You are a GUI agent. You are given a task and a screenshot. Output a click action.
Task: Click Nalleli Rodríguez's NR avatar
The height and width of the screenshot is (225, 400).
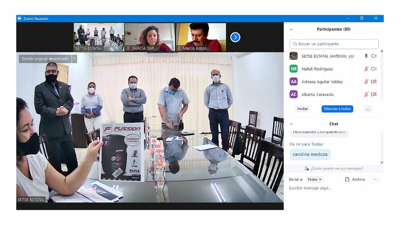[294, 69]
